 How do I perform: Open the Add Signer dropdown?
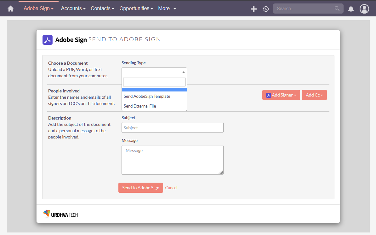pyautogui.click(x=281, y=95)
